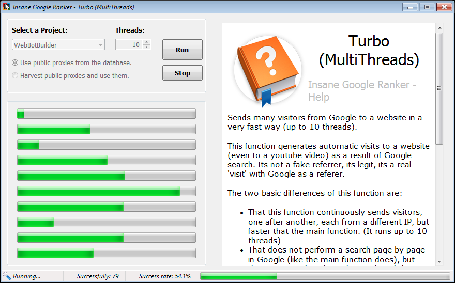This screenshot has height=283, width=455.
Task: Click the wrench icon in the status bar
Action: (6, 276)
